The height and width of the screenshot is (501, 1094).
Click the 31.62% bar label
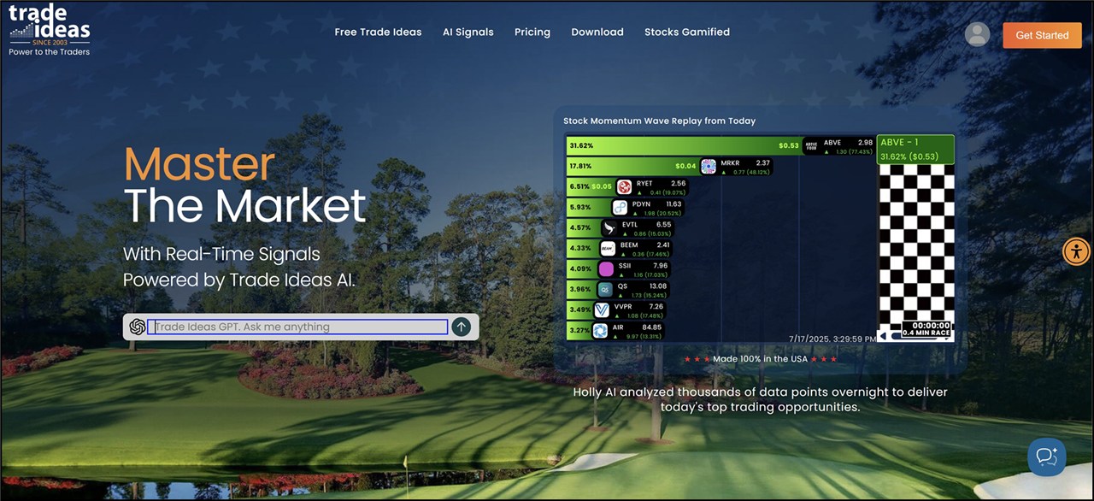(x=581, y=145)
